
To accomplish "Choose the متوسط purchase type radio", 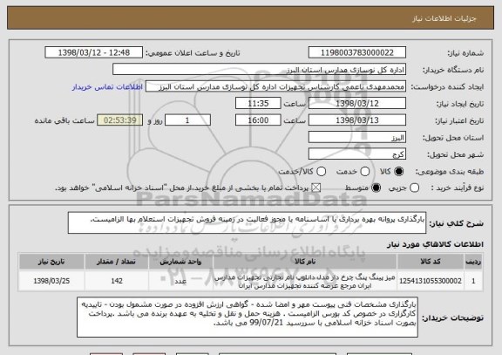I will click(376, 188).
